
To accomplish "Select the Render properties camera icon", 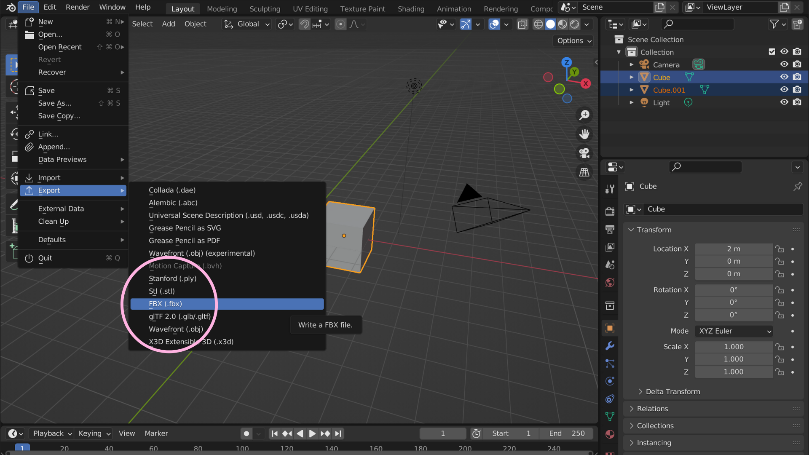I will 610,211.
